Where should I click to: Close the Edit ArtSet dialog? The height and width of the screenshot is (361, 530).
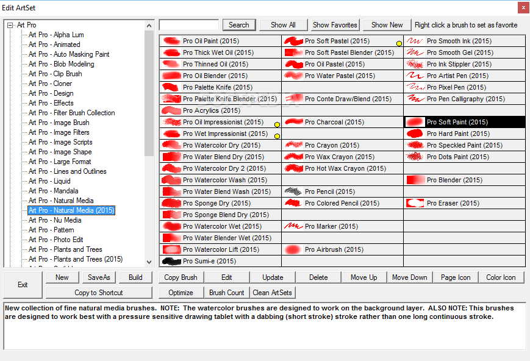(x=523, y=8)
